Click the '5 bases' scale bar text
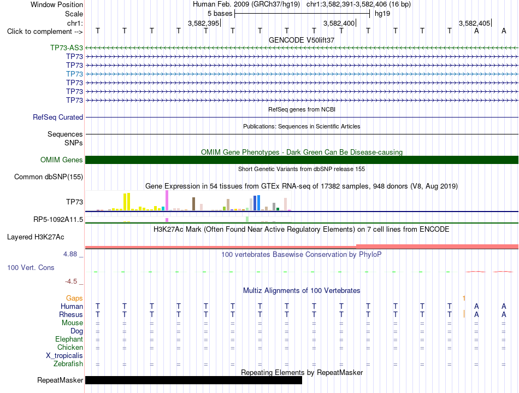Viewport: 519px width, 393px height. (220, 14)
